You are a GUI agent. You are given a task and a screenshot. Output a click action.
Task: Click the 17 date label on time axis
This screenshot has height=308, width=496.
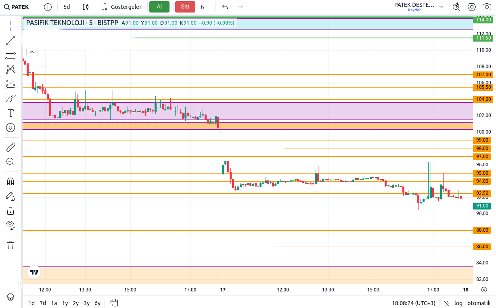[x=222, y=289]
